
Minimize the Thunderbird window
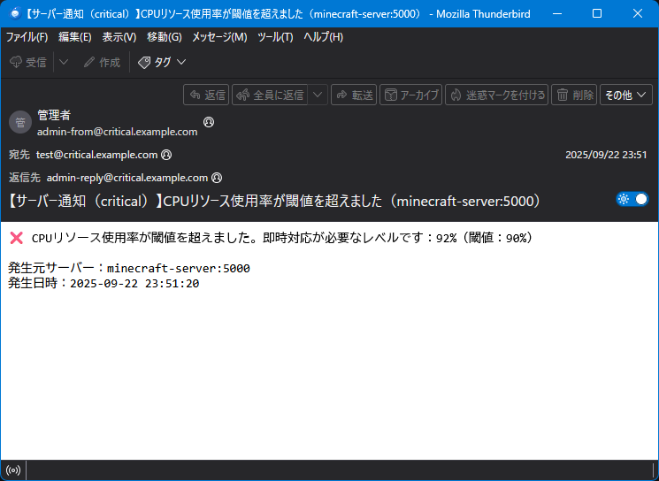coord(557,14)
